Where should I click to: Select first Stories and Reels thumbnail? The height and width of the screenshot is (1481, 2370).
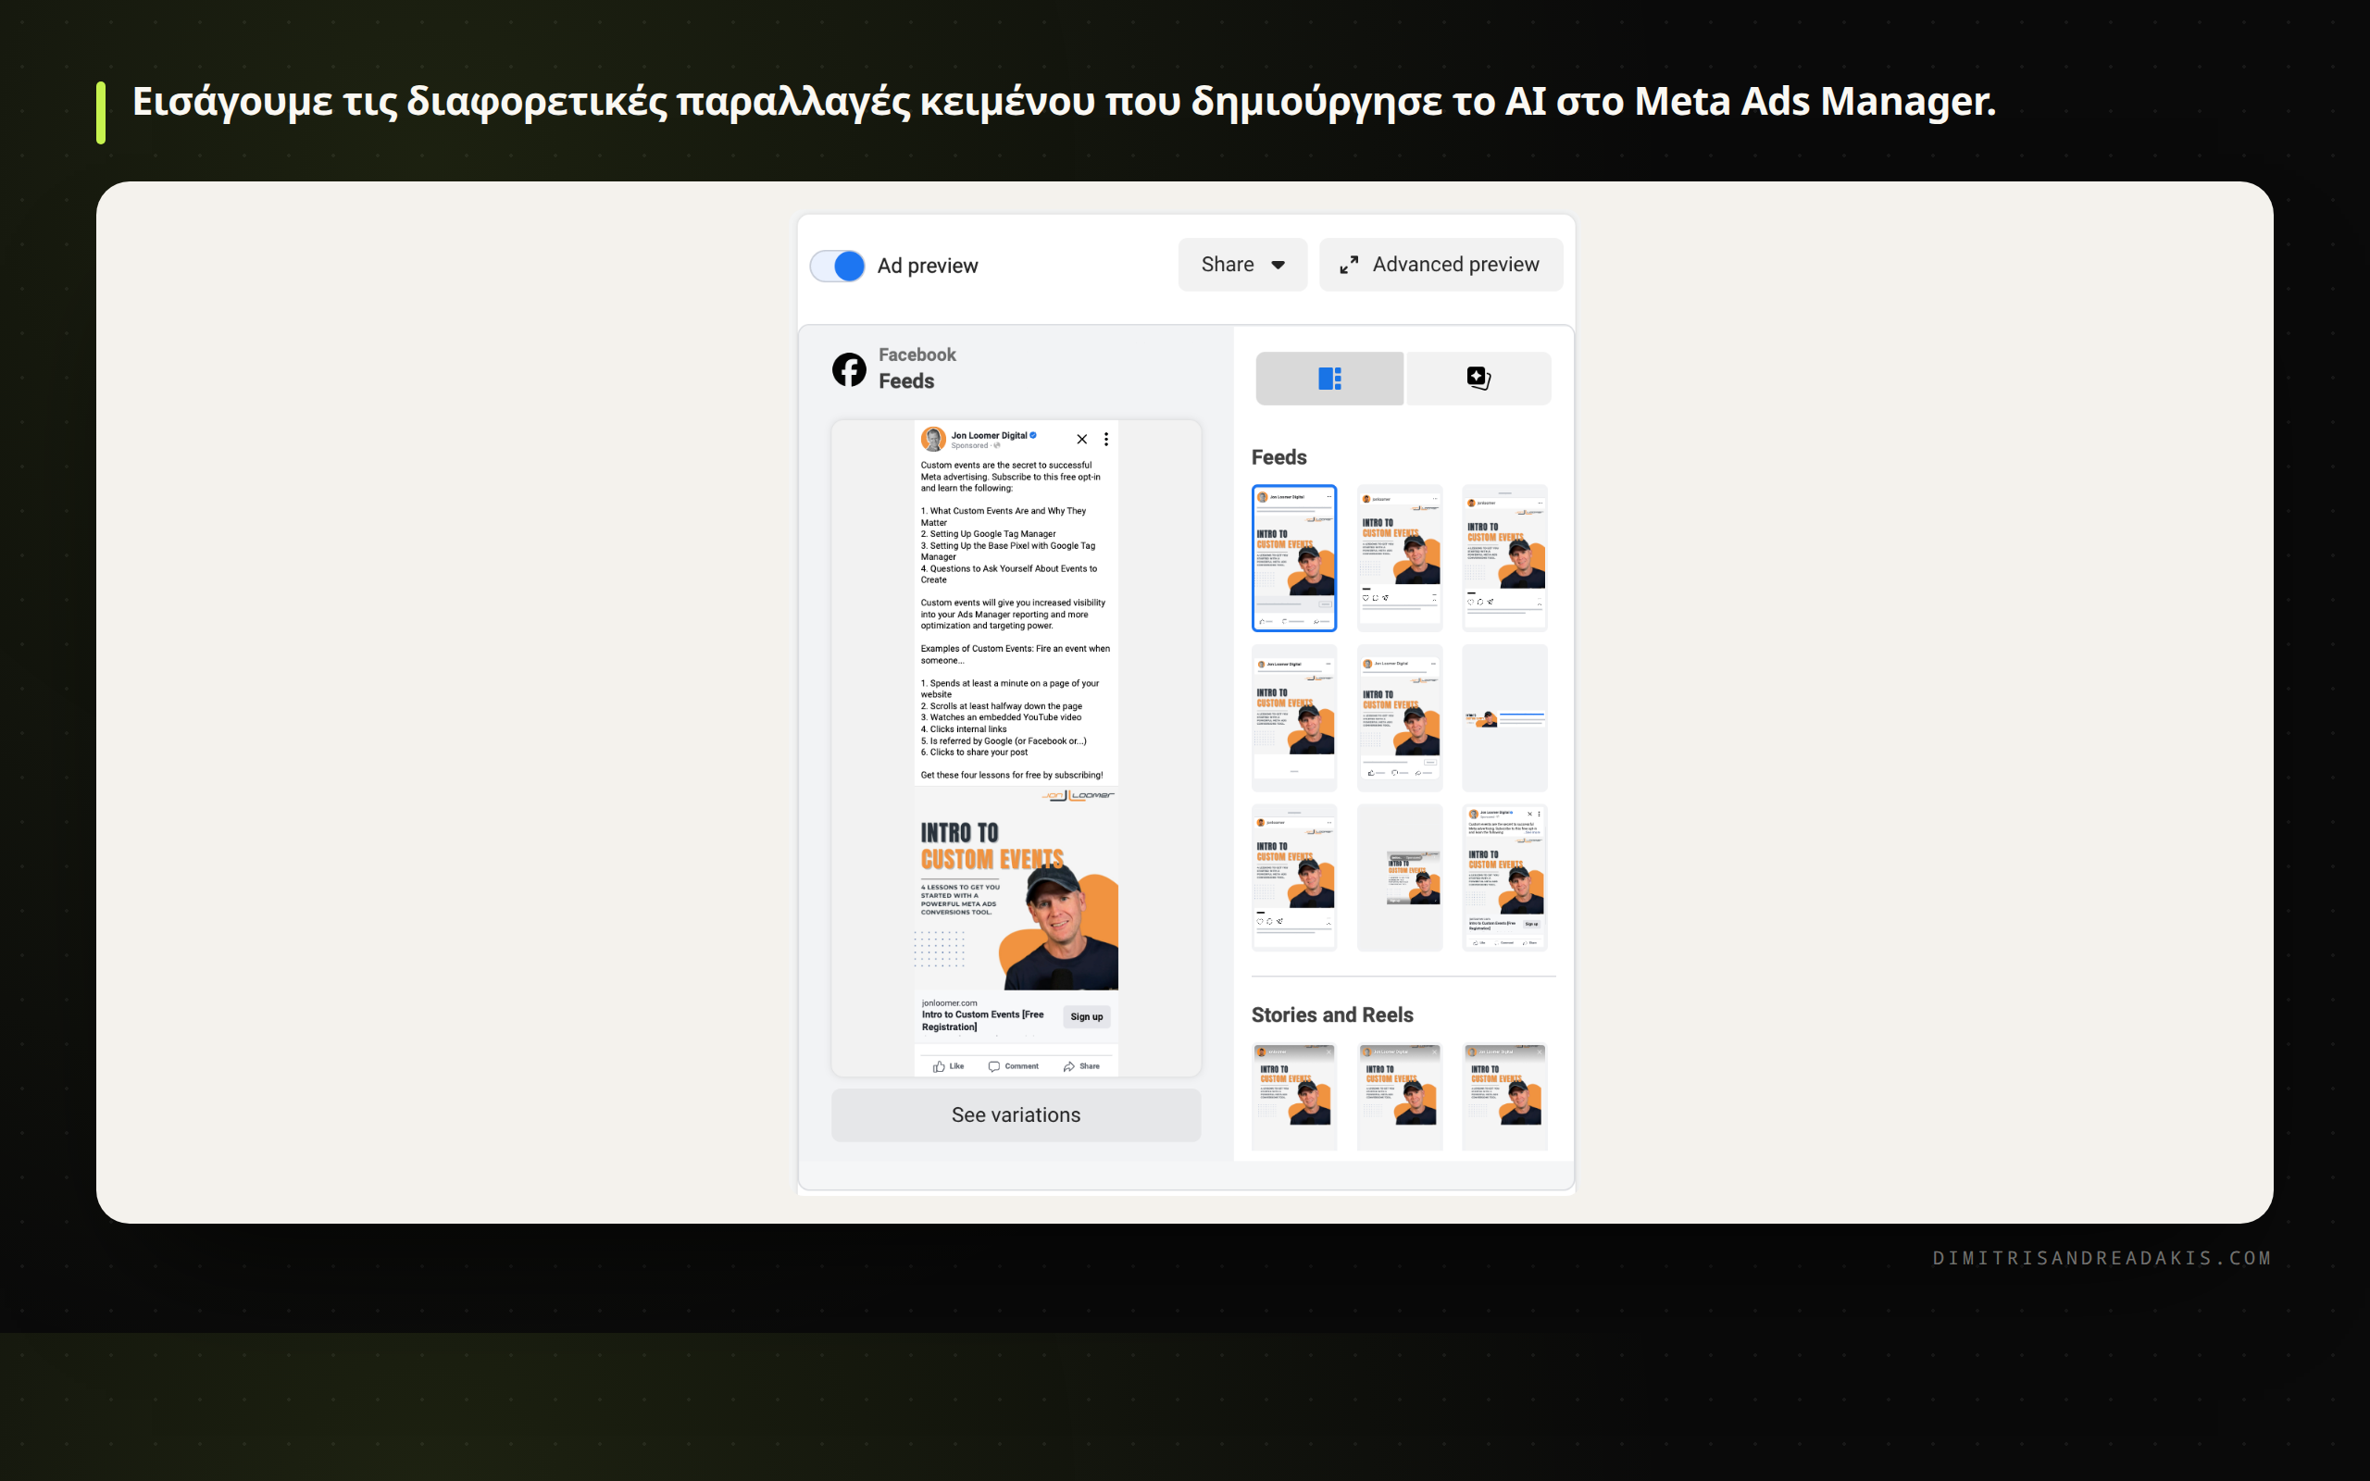pyautogui.click(x=1293, y=1097)
